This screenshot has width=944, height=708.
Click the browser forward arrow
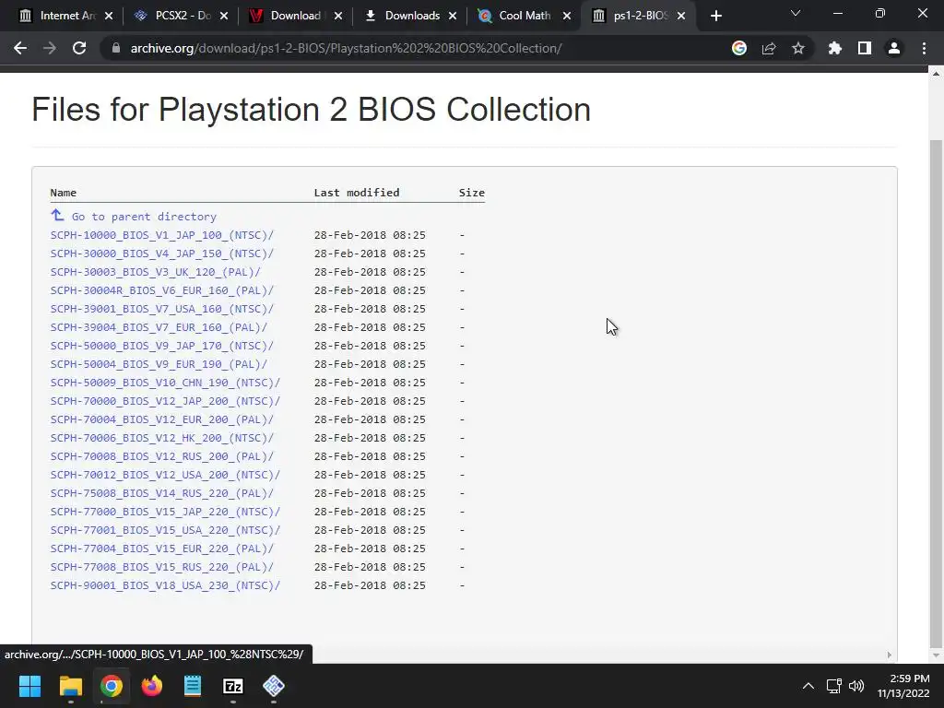click(x=50, y=48)
